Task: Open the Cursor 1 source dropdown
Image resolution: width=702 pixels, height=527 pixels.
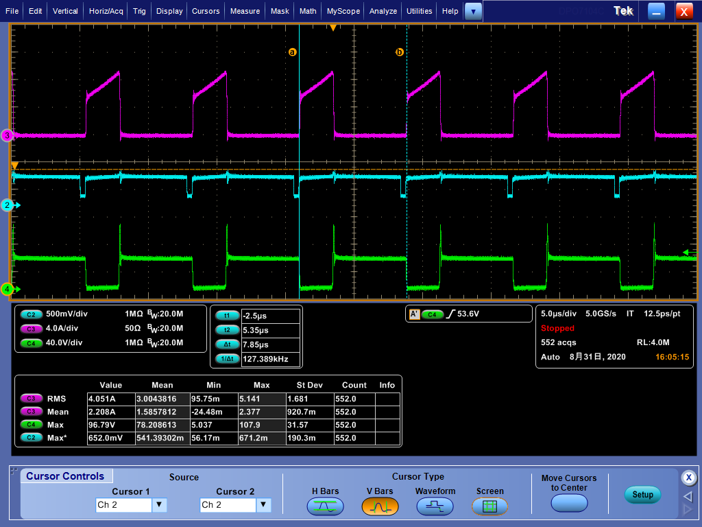Action: tap(159, 505)
